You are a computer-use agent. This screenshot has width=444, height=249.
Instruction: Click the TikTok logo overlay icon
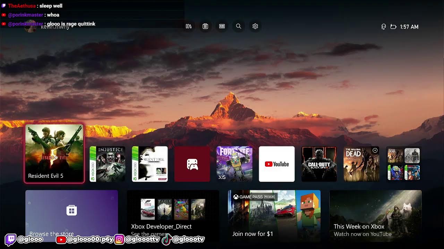tap(166, 239)
